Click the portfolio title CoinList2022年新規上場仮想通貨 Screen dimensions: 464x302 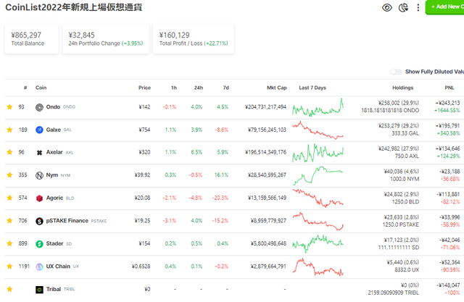74,7
